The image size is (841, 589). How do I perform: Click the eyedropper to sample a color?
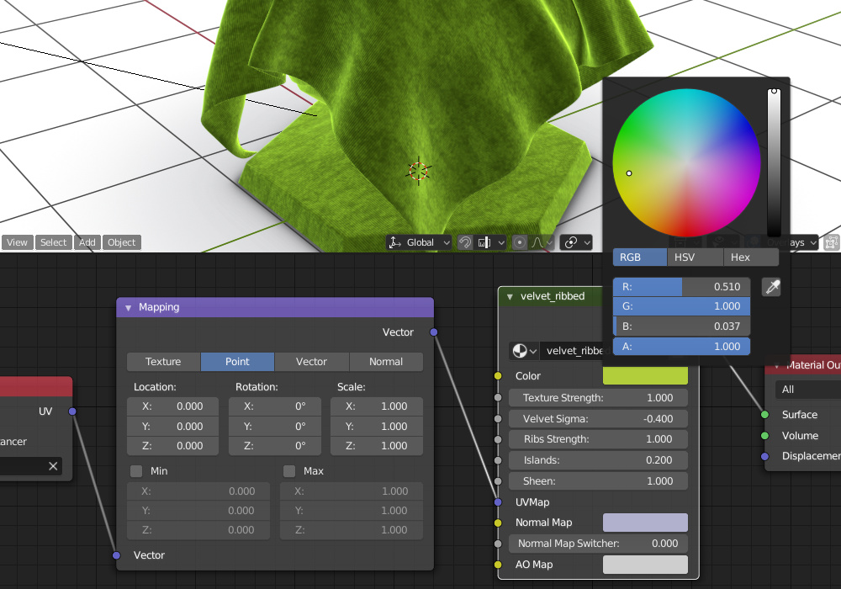(x=771, y=286)
